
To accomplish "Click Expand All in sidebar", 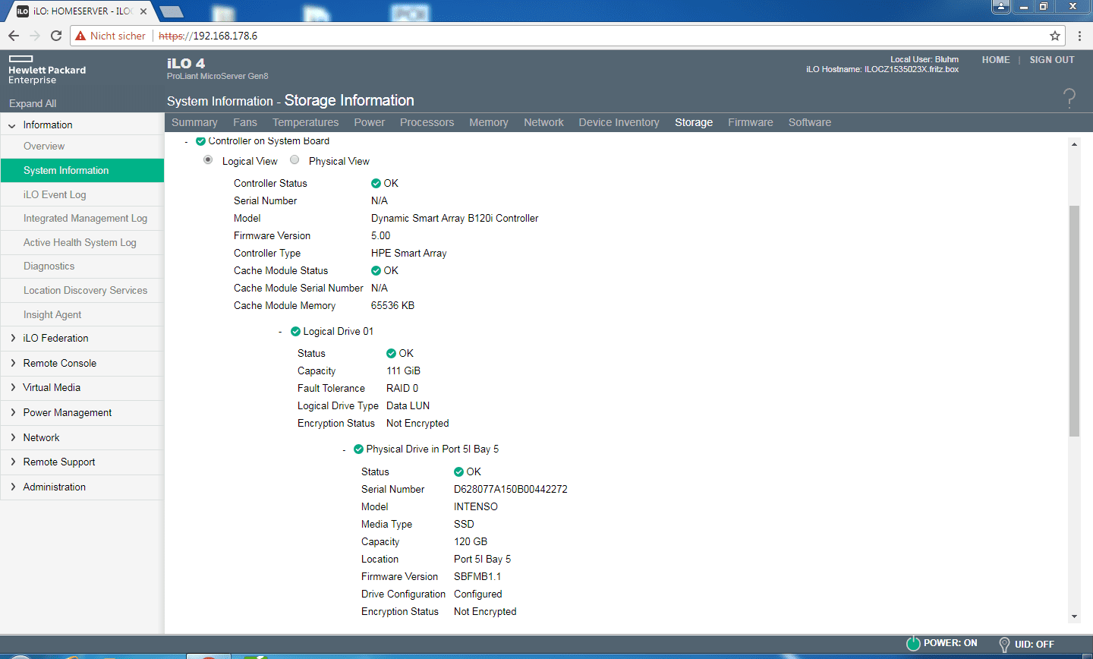I will (x=33, y=103).
